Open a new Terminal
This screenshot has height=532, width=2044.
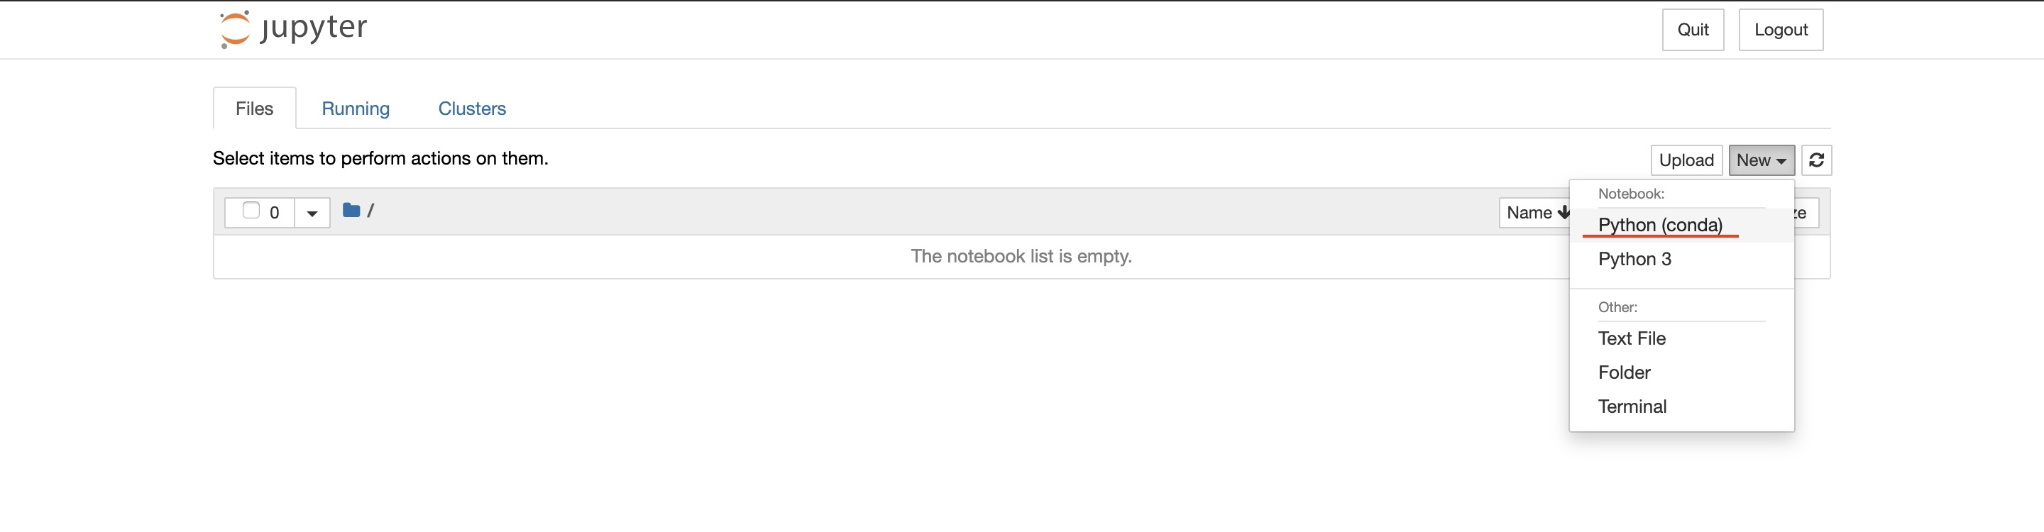(1632, 405)
